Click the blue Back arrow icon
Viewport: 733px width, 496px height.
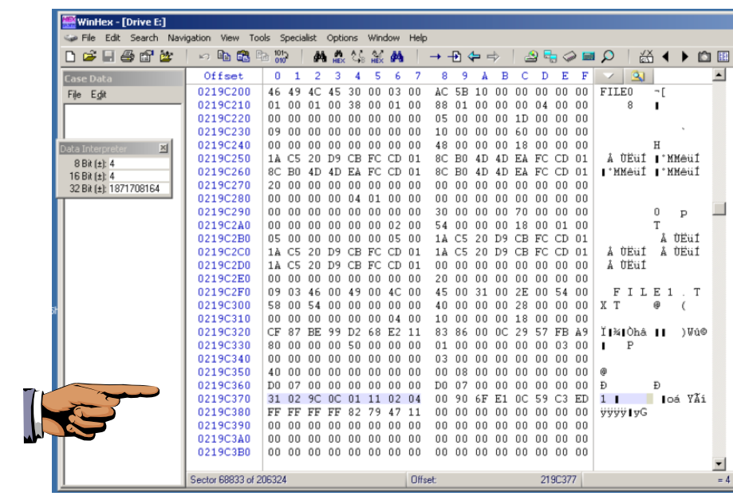tap(474, 57)
